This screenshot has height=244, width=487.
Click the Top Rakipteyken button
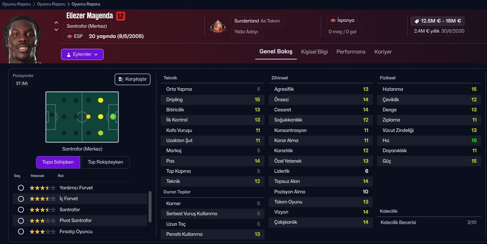click(x=105, y=162)
